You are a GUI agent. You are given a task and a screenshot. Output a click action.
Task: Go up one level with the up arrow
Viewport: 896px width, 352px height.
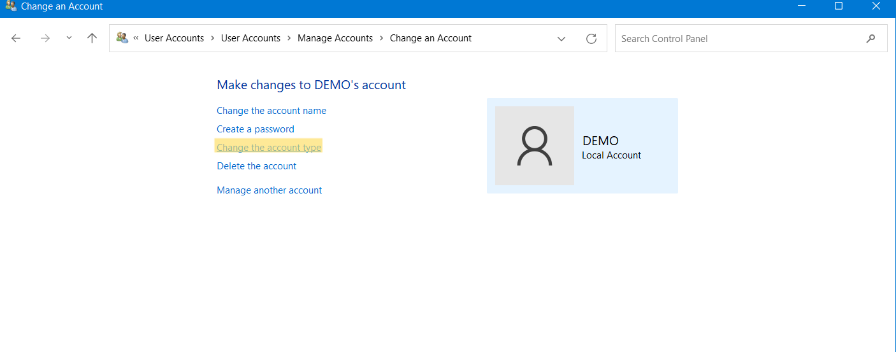(92, 38)
